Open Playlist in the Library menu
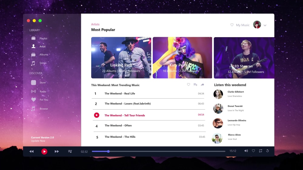The height and width of the screenshot is (170, 303). point(43,38)
